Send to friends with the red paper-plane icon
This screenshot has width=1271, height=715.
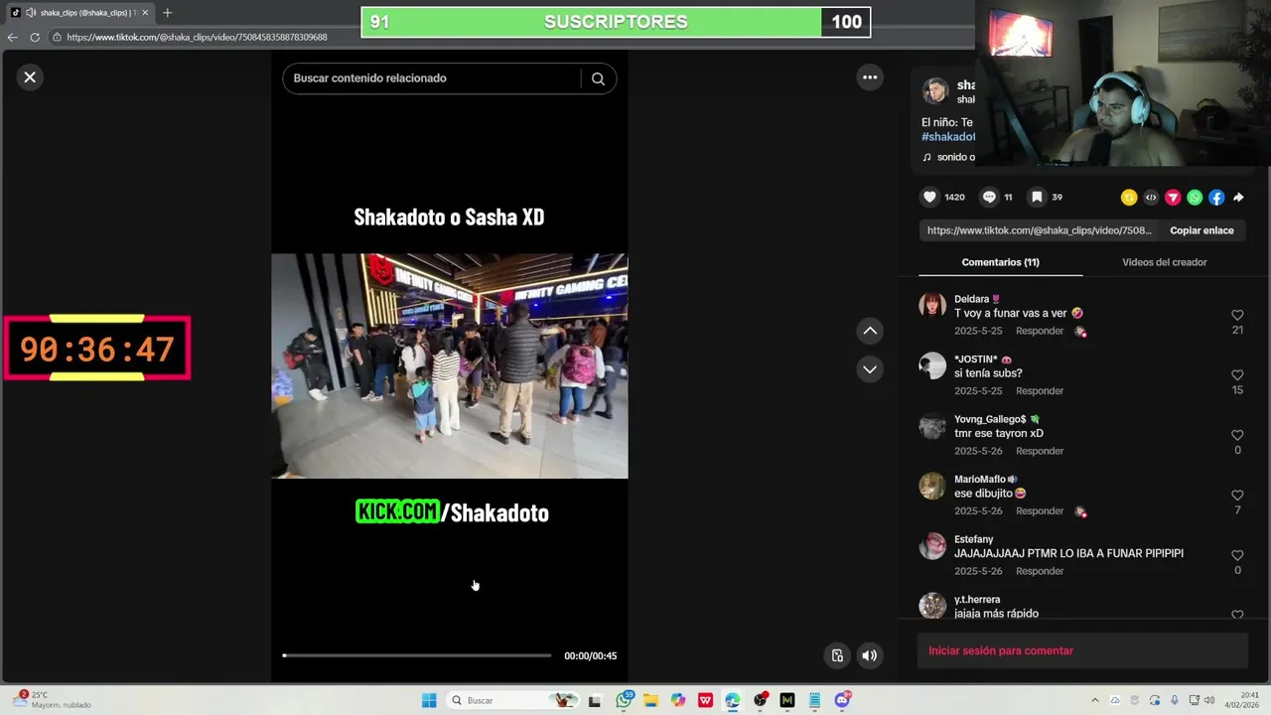click(1173, 198)
